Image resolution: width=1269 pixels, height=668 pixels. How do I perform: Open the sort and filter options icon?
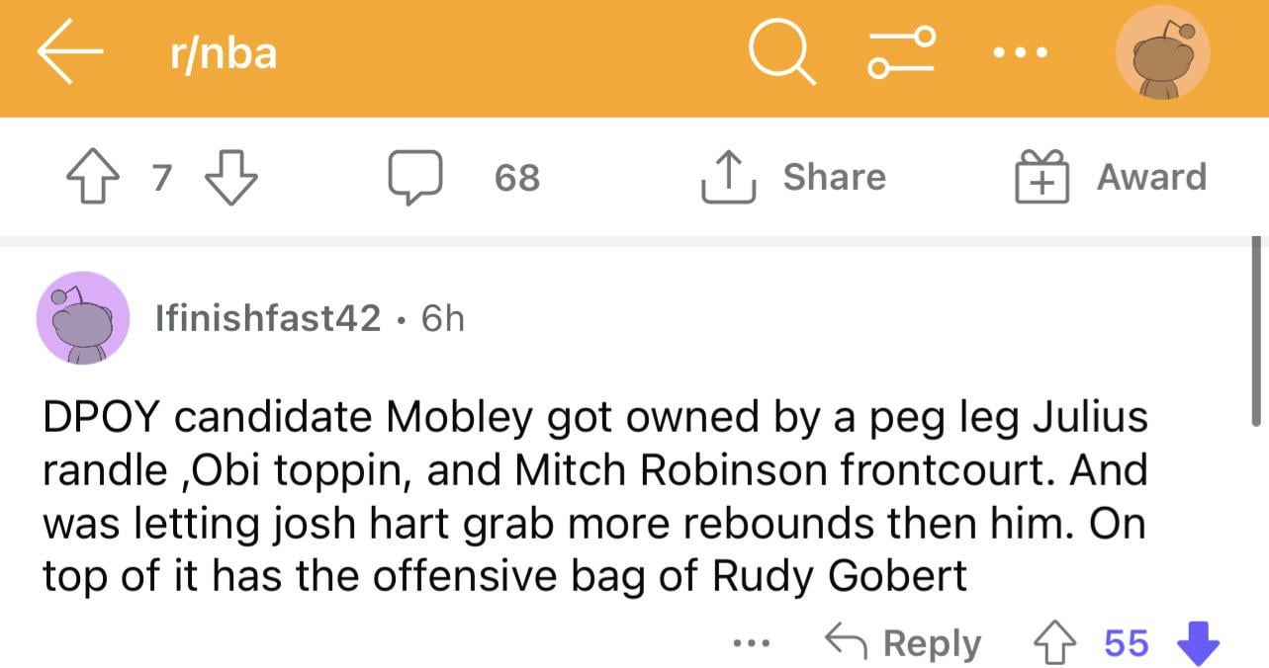[x=901, y=53]
